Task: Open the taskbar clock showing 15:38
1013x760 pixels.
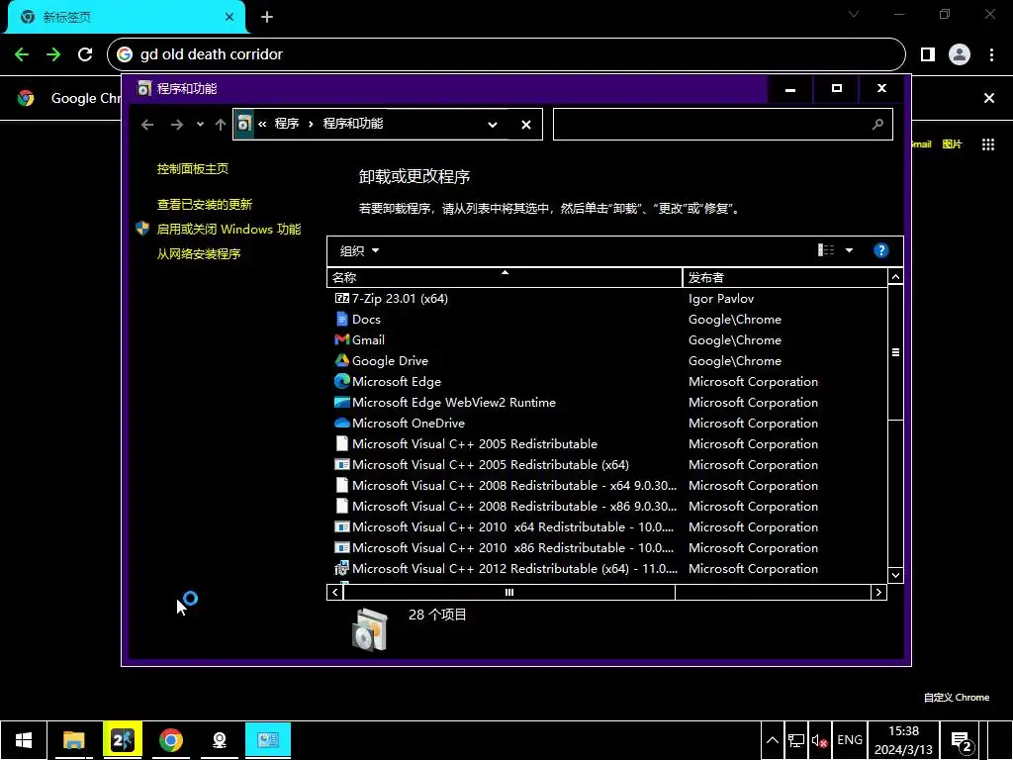Action: coord(903,740)
